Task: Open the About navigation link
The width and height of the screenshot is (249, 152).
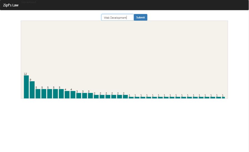Action: pos(32,2)
